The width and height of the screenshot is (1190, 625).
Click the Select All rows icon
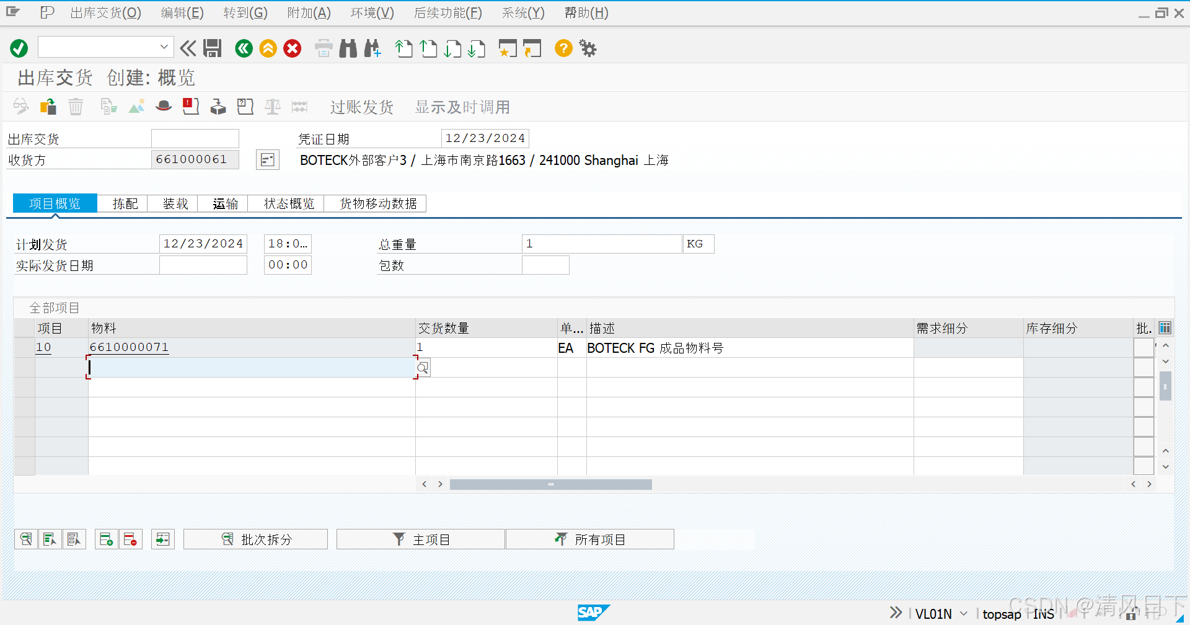click(50, 539)
